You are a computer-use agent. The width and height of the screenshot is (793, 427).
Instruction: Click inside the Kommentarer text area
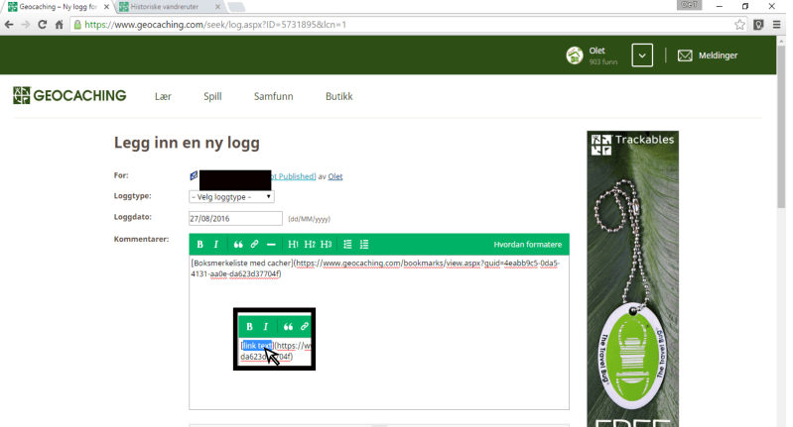pyautogui.click(x=379, y=332)
